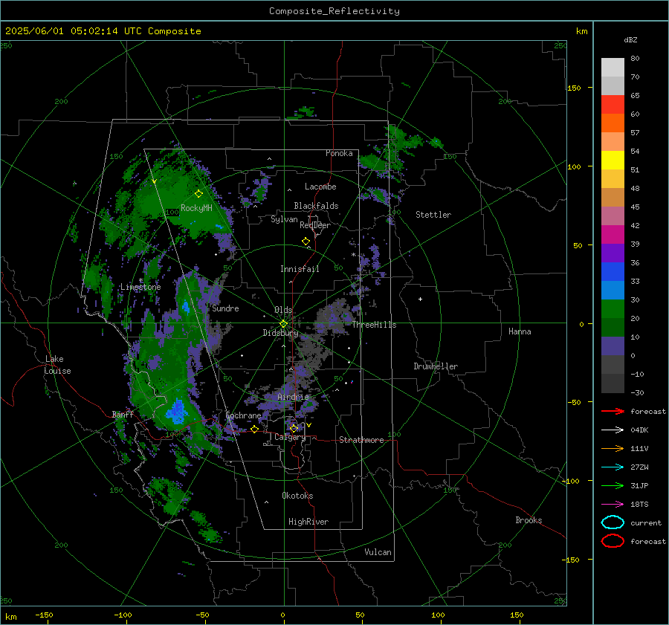Click the orange 111V arrow legend icon

point(613,448)
